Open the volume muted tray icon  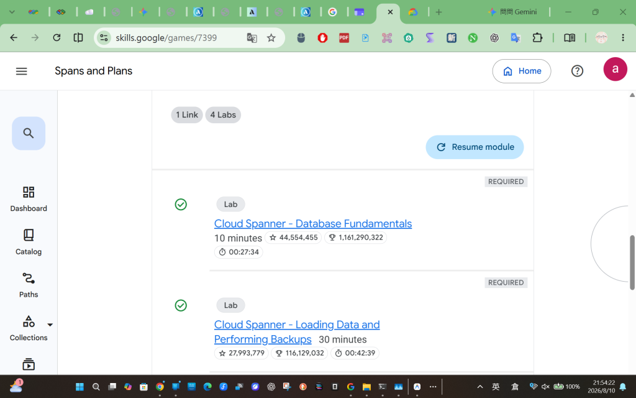tap(545, 387)
